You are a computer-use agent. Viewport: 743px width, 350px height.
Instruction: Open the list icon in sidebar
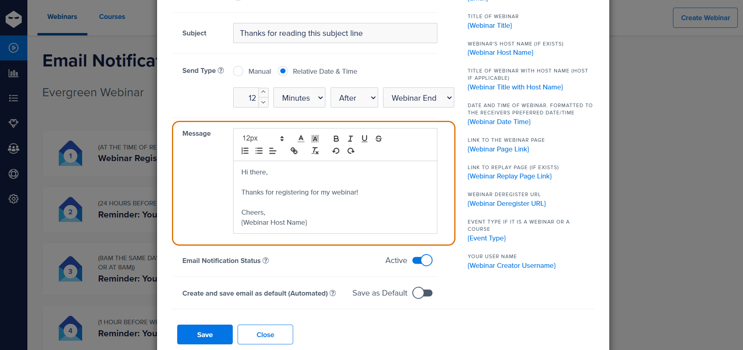[14, 98]
